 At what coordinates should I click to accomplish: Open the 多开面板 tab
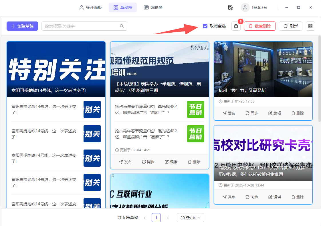pyautogui.click(x=91, y=7)
